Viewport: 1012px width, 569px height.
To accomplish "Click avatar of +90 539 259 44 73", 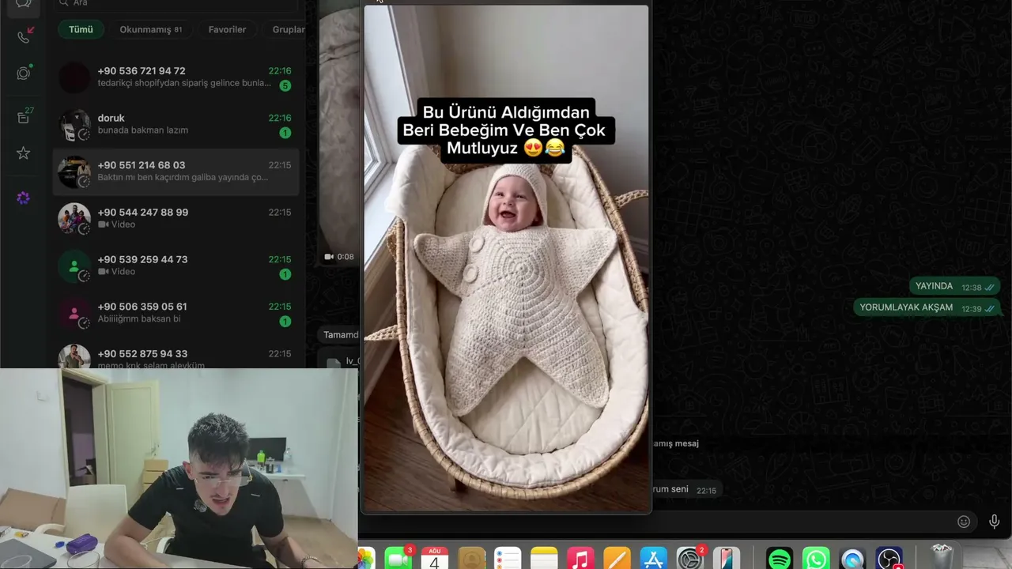I will pyautogui.click(x=74, y=266).
